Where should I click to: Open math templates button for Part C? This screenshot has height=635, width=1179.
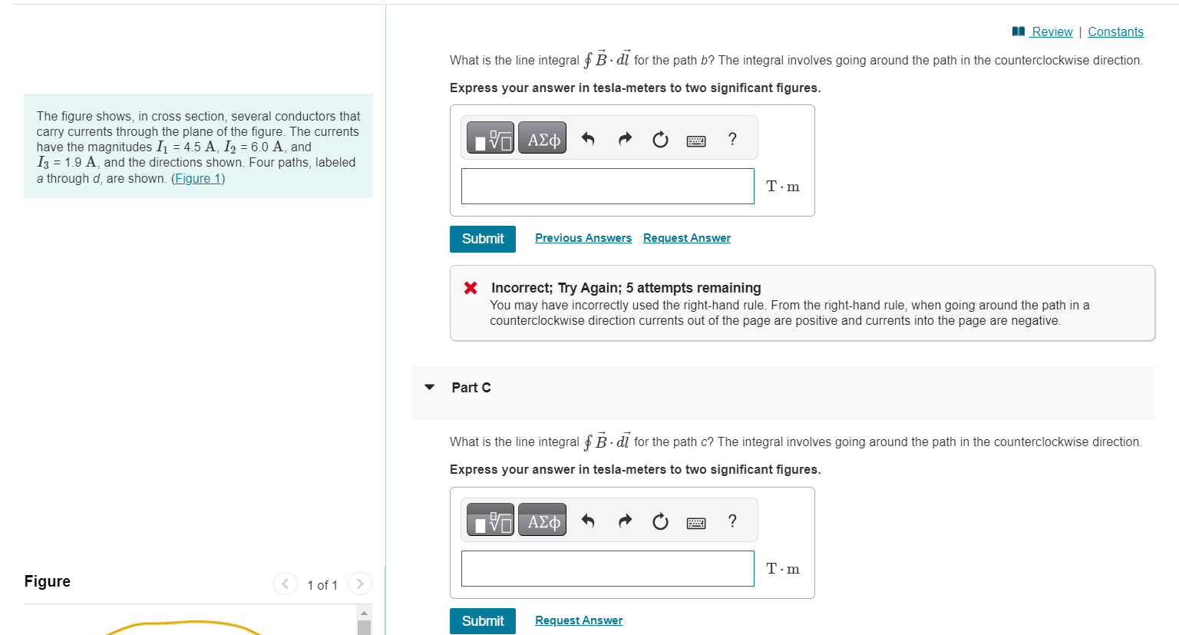(x=490, y=521)
